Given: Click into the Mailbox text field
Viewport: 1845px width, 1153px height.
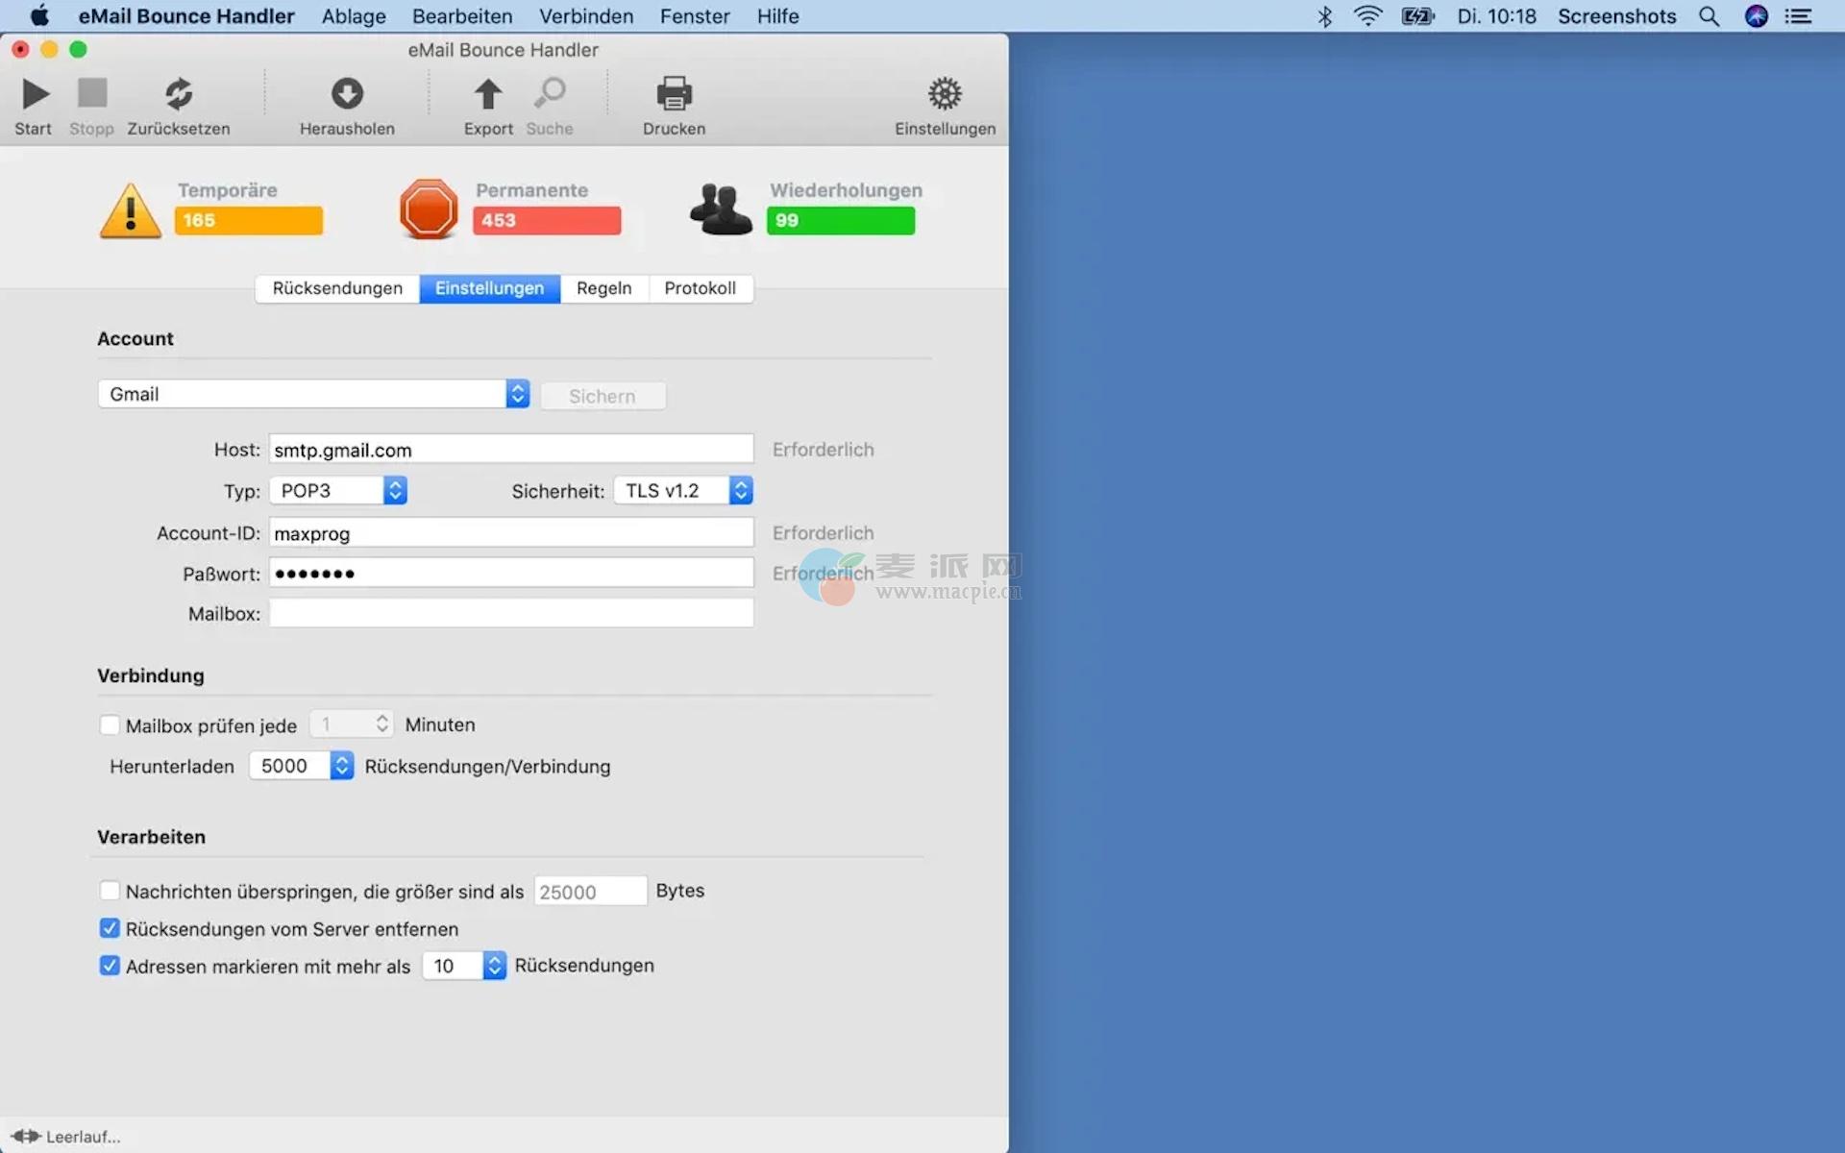Looking at the screenshot, I should click(510, 614).
